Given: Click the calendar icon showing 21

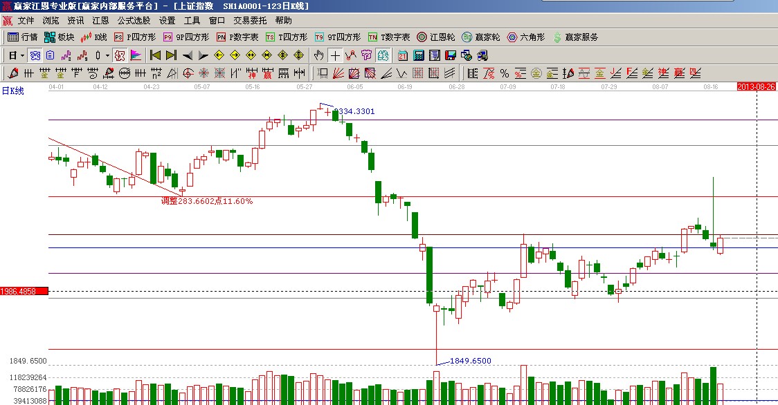Looking at the screenshot, I should 403,55.
